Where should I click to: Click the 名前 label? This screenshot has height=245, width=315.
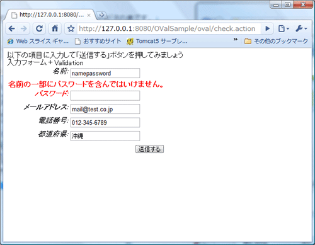[x=60, y=71]
